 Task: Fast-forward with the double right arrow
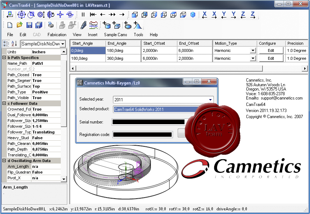click(x=112, y=14)
